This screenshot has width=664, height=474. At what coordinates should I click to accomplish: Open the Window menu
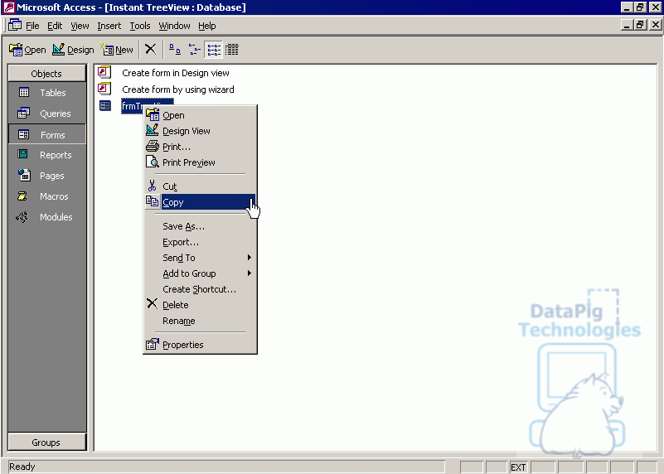point(174,26)
